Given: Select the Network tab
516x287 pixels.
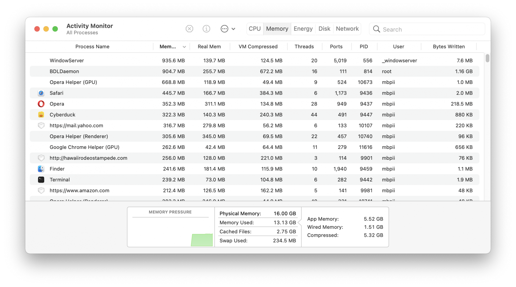Looking at the screenshot, I should 347,29.
